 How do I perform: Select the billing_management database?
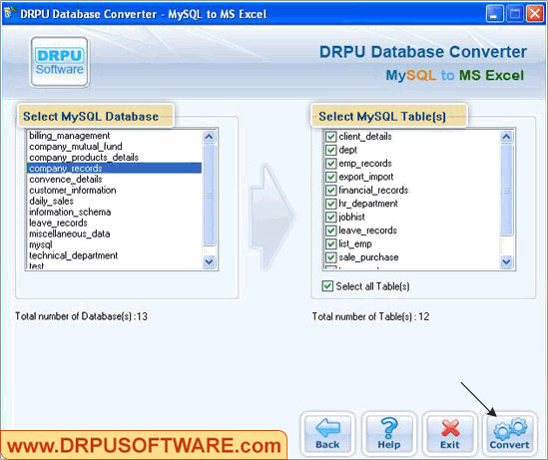(114, 135)
